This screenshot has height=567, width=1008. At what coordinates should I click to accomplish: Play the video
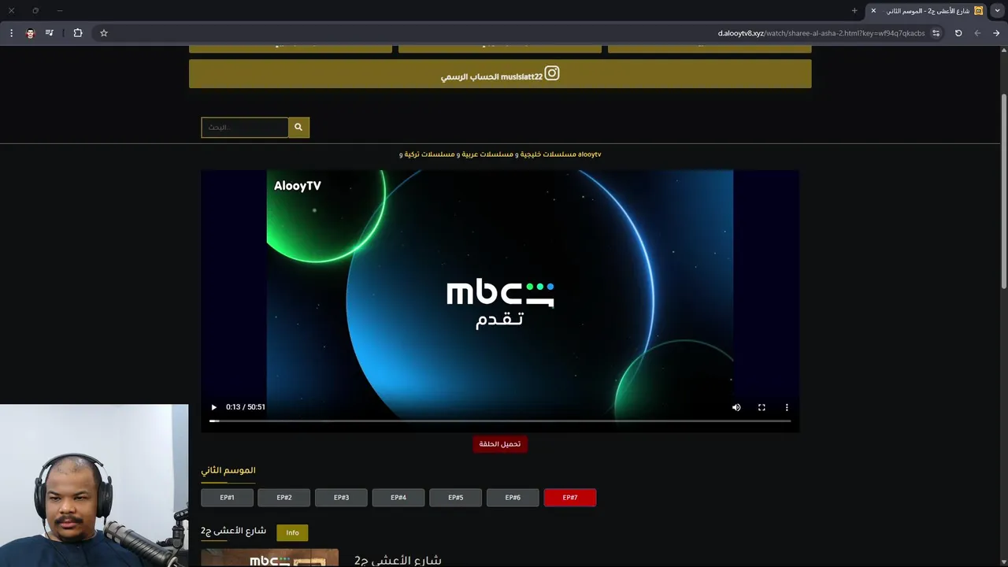pyautogui.click(x=213, y=407)
